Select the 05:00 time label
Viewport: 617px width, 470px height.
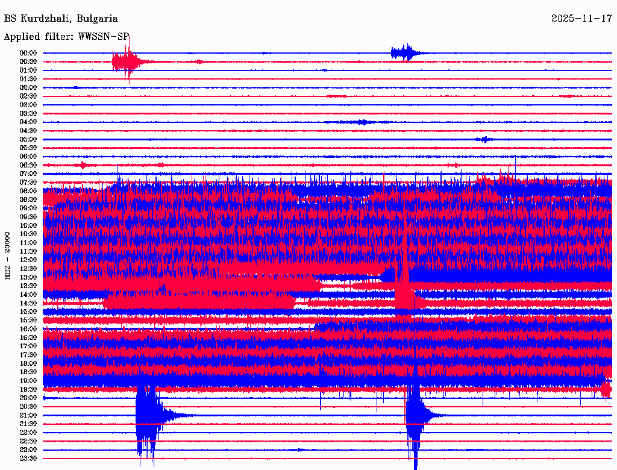tap(28, 139)
